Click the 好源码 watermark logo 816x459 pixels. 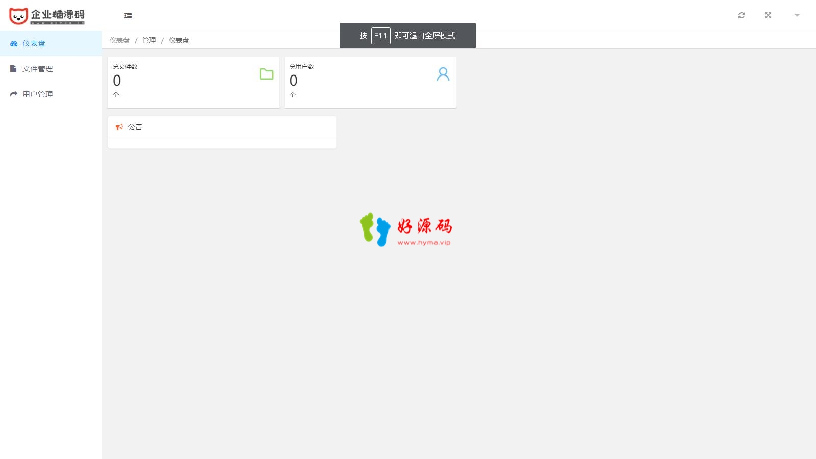coord(405,229)
